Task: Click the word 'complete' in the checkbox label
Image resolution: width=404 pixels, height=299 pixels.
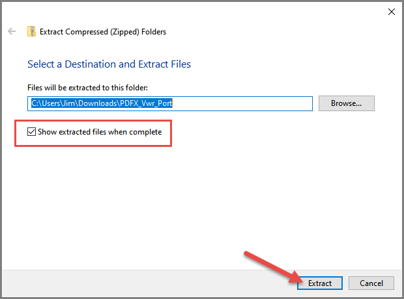Action: tap(145, 132)
